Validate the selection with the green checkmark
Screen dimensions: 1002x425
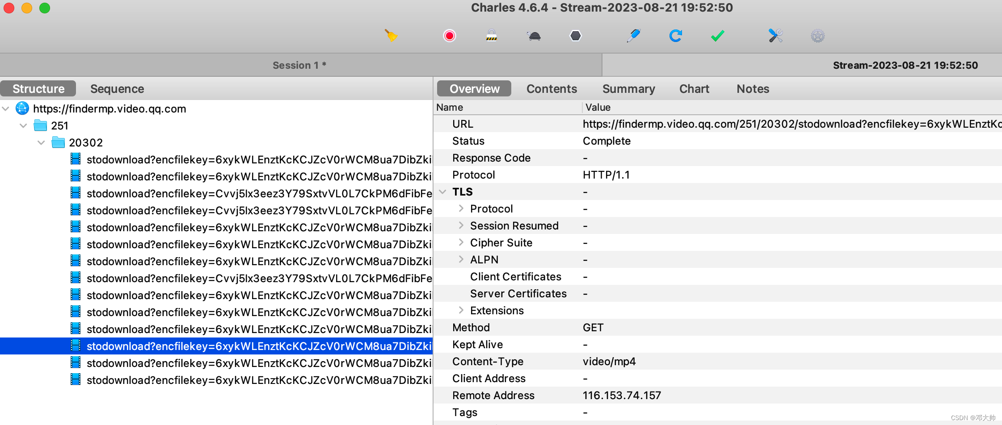point(718,36)
